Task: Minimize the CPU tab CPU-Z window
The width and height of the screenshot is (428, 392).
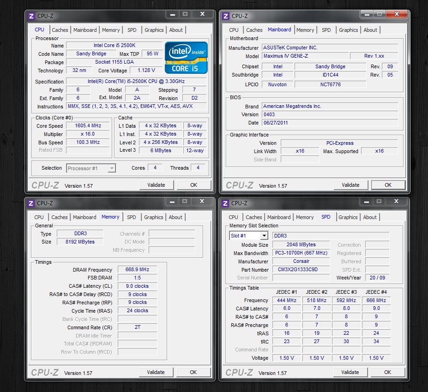Action: [173, 14]
